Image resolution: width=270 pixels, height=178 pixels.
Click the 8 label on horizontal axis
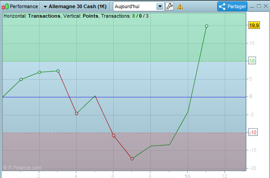pos(150,176)
